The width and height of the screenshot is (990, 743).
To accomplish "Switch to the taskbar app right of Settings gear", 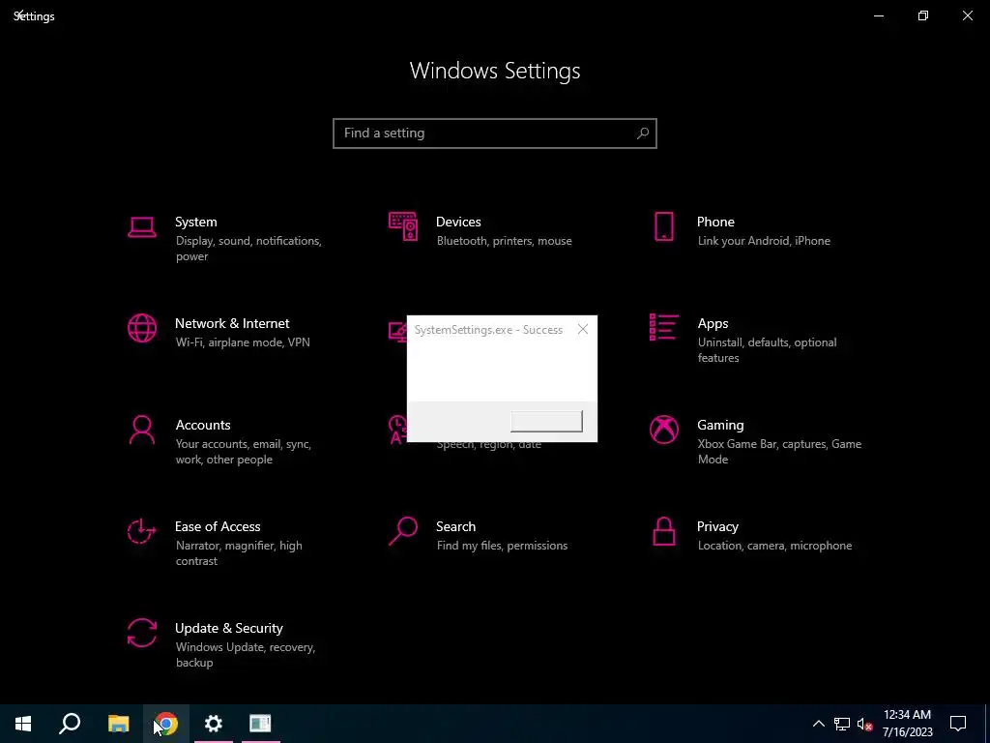I will [x=260, y=724].
